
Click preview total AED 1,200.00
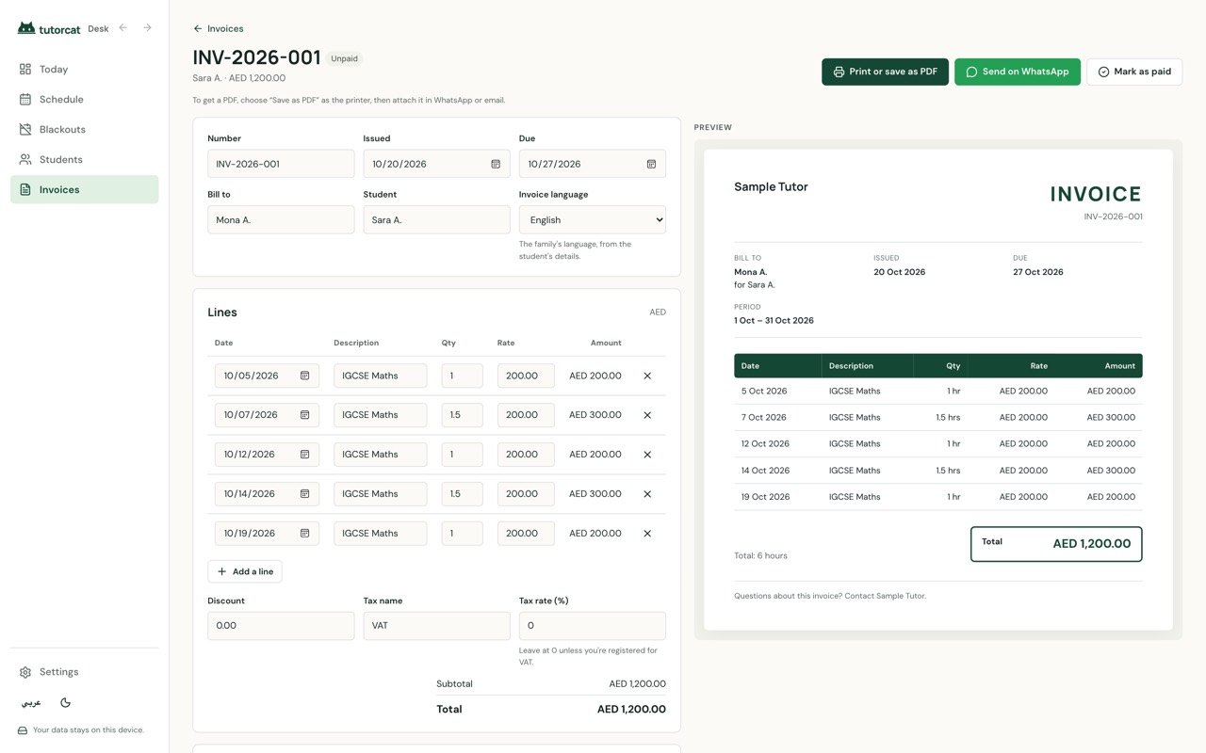(1091, 544)
